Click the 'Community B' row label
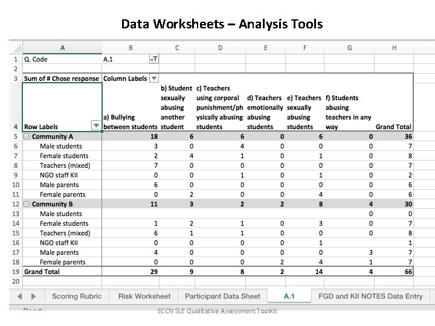435x326 pixels. click(x=53, y=204)
